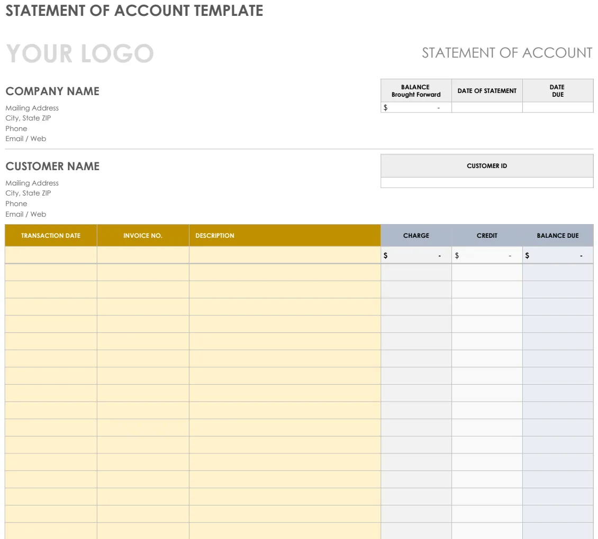Image resolution: width=598 pixels, height=539 pixels.
Task: Click the BALANCE Brought Forward header
Action: (x=416, y=91)
